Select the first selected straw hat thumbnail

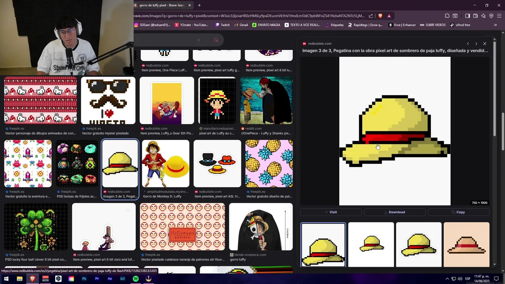[323, 245]
